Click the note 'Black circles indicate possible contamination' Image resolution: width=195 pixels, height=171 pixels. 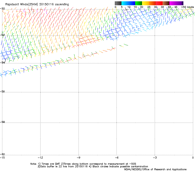(x=120, y=167)
